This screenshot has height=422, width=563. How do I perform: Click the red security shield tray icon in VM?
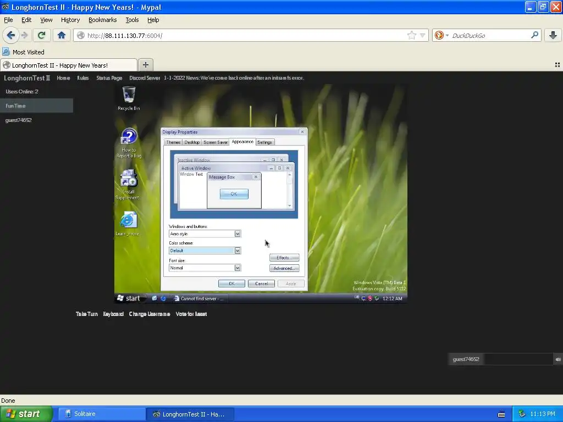point(370,298)
